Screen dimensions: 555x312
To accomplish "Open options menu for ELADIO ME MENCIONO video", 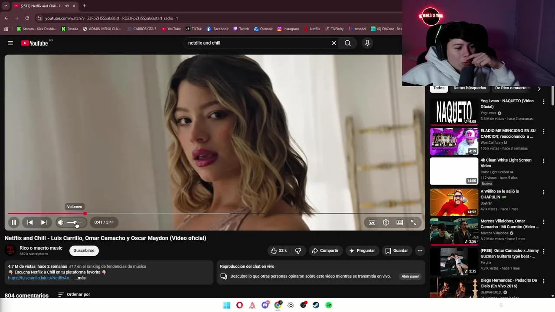I will click(544, 131).
